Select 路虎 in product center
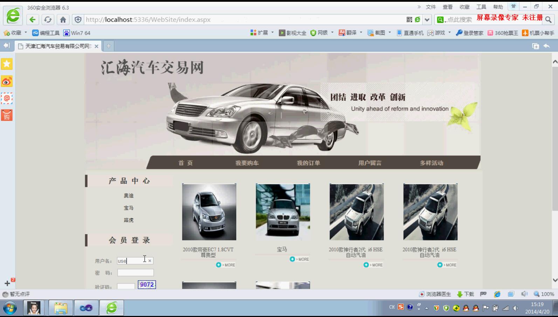The width and height of the screenshot is (558, 317). point(129,220)
